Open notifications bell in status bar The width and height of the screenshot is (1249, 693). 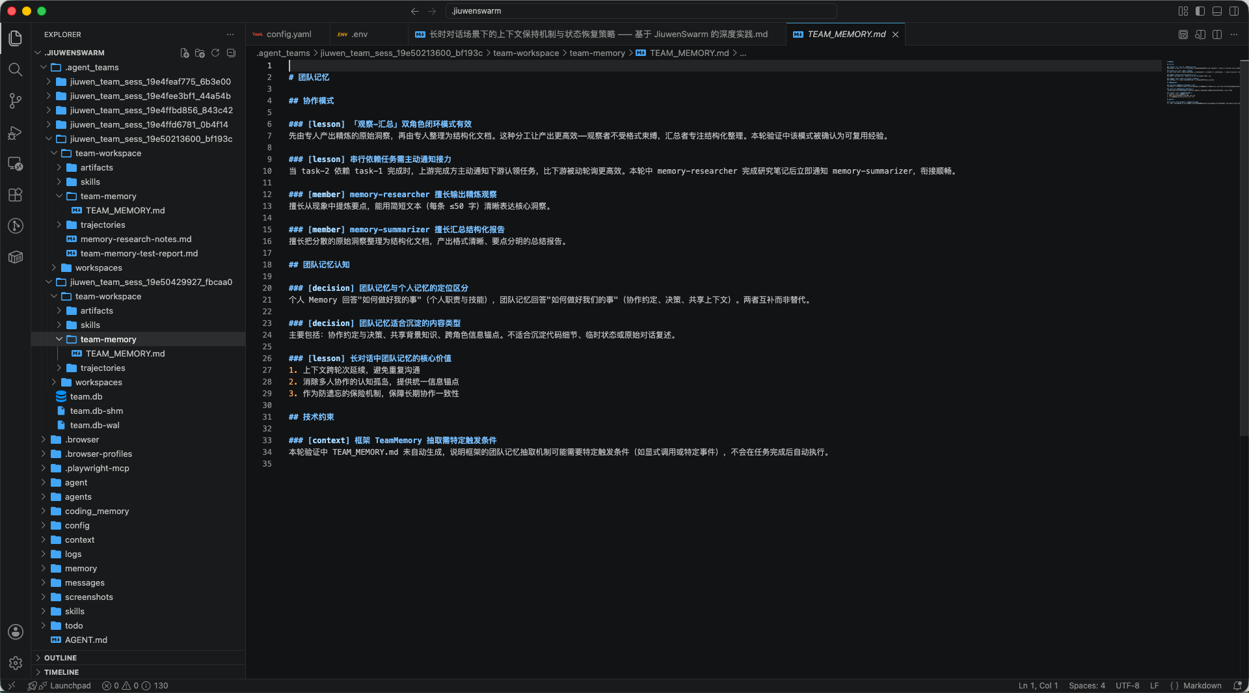pos(1237,686)
